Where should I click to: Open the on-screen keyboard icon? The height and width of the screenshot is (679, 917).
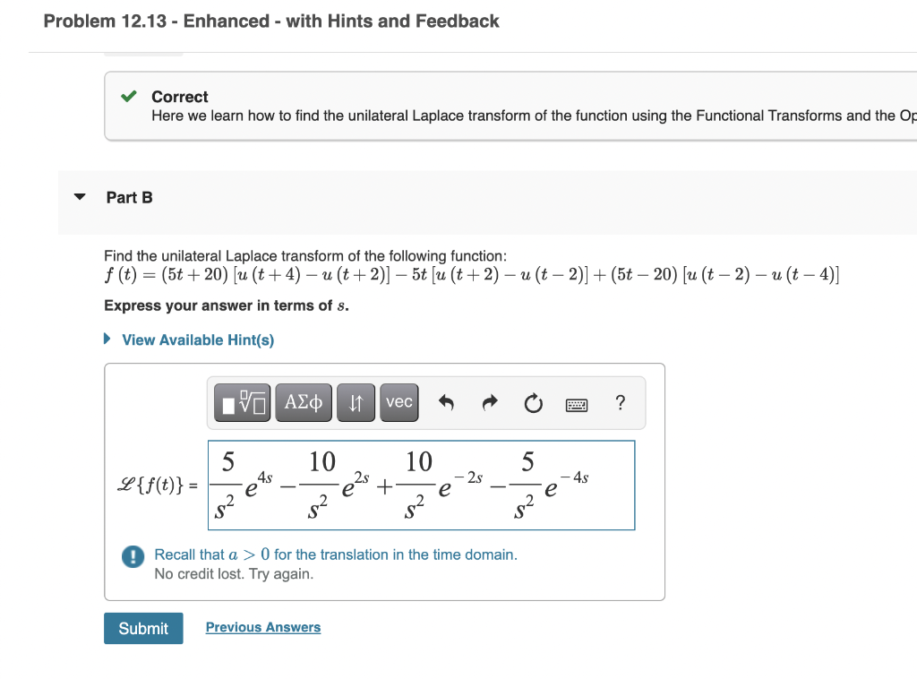click(x=577, y=405)
